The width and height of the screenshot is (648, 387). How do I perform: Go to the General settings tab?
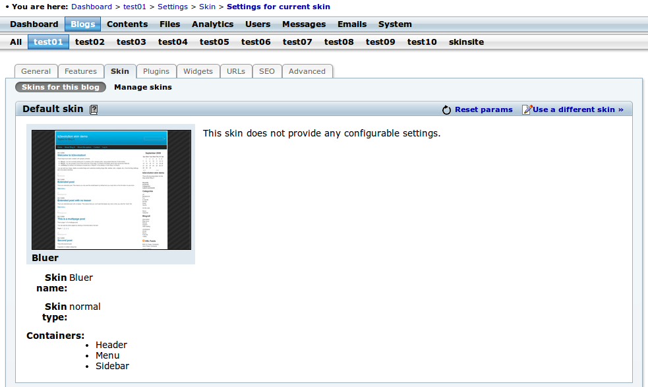click(x=36, y=71)
